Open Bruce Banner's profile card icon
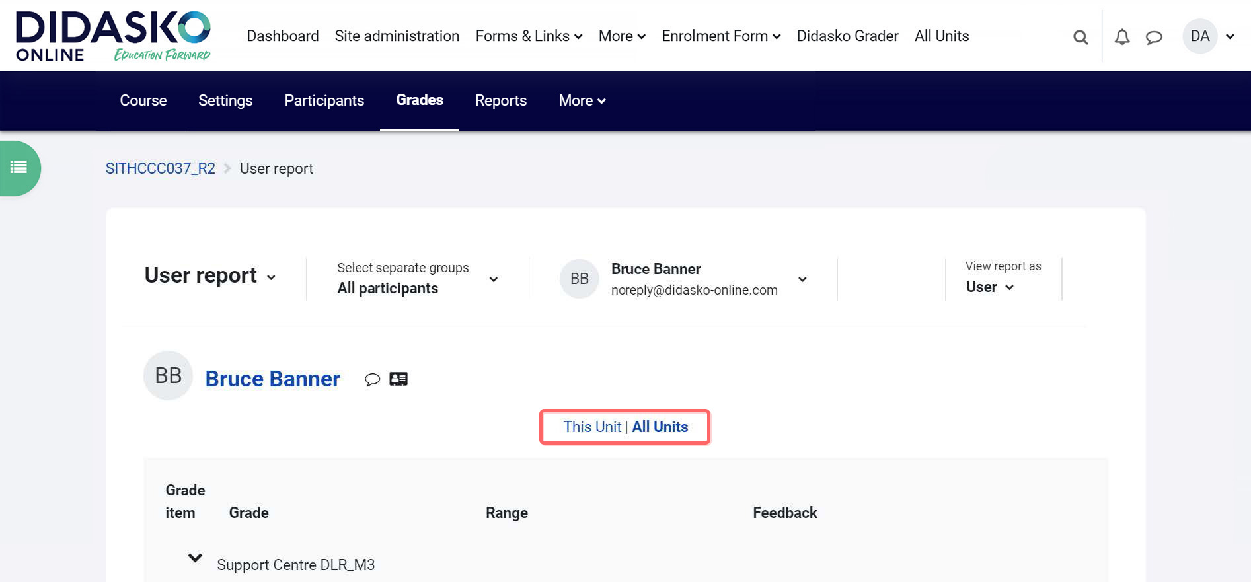The image size is (1251, 582). pyautogui.click(x=398, y=379)
